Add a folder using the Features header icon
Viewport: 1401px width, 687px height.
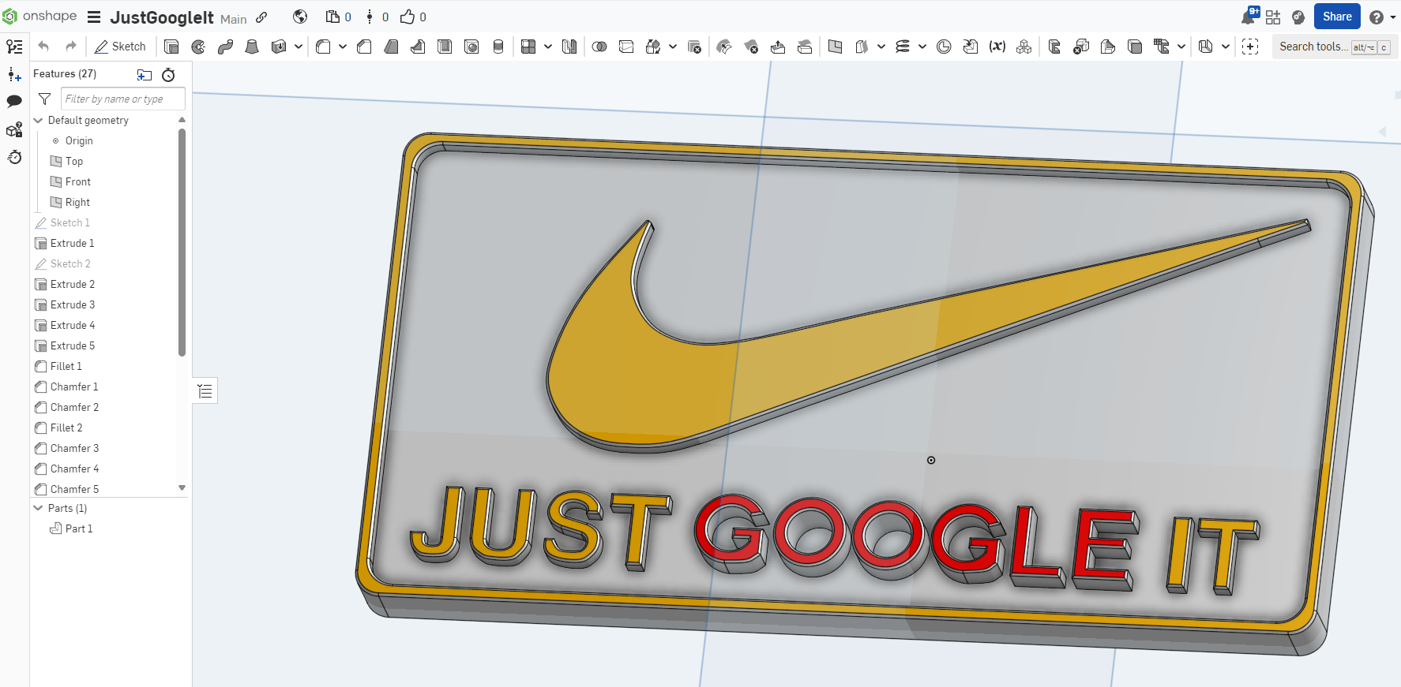(145, 75)
